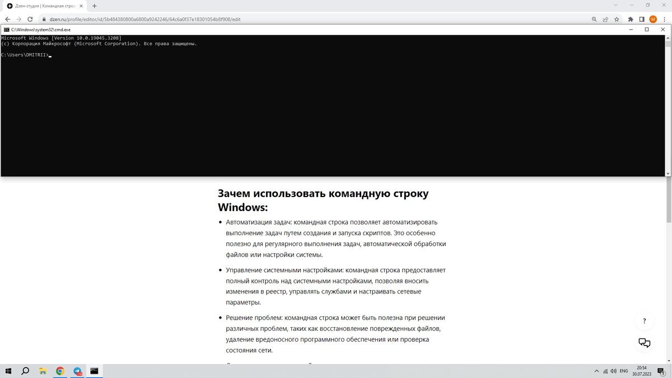Open cmd.exe title bar system icon
Viewport: 672px width, 378px height.
(6, 29)
